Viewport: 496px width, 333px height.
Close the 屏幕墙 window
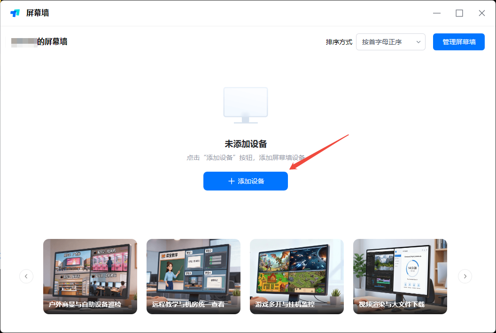tap(481, 13)
